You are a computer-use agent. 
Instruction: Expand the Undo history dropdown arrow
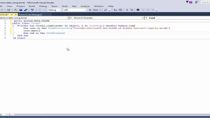(36, 10)
